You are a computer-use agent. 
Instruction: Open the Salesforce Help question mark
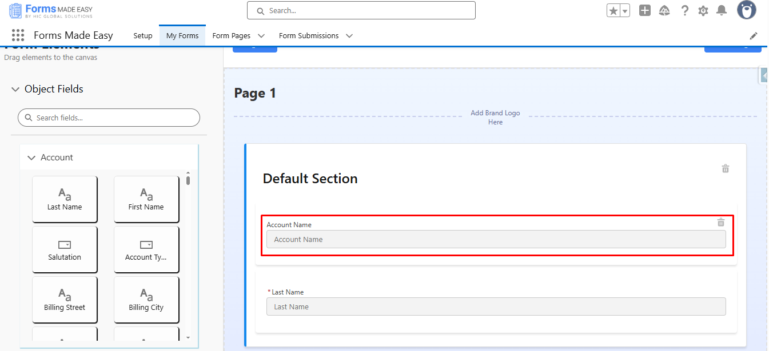(x=684, y=10)
